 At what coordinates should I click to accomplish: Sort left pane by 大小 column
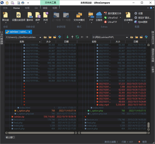coord(49,42)
